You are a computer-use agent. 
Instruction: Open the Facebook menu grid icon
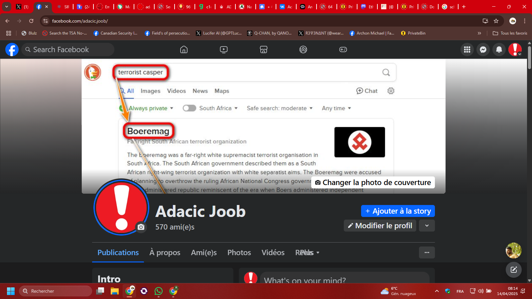[467, 50]
